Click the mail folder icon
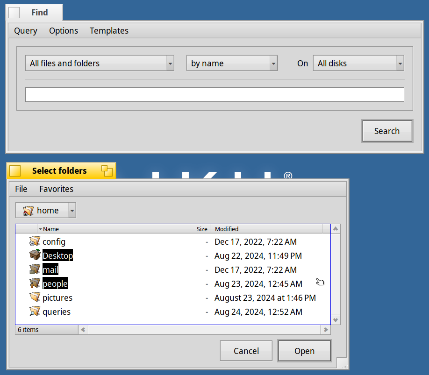The image size is (429, 375). coord(35,269)
